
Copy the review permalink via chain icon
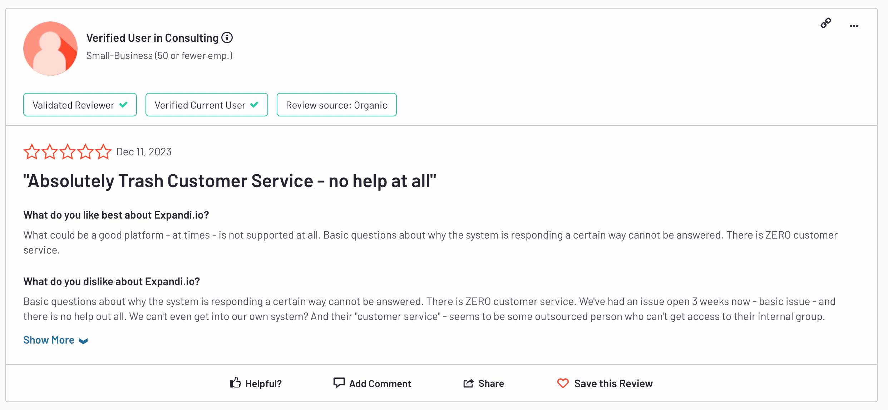[x=826, y=23]
